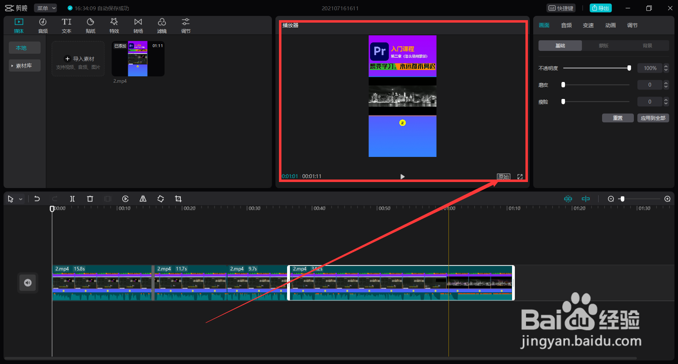The image size is (678, 364).
Task: Select the 2.mp4 media thumbnail
Action: [x=138, y=59]
